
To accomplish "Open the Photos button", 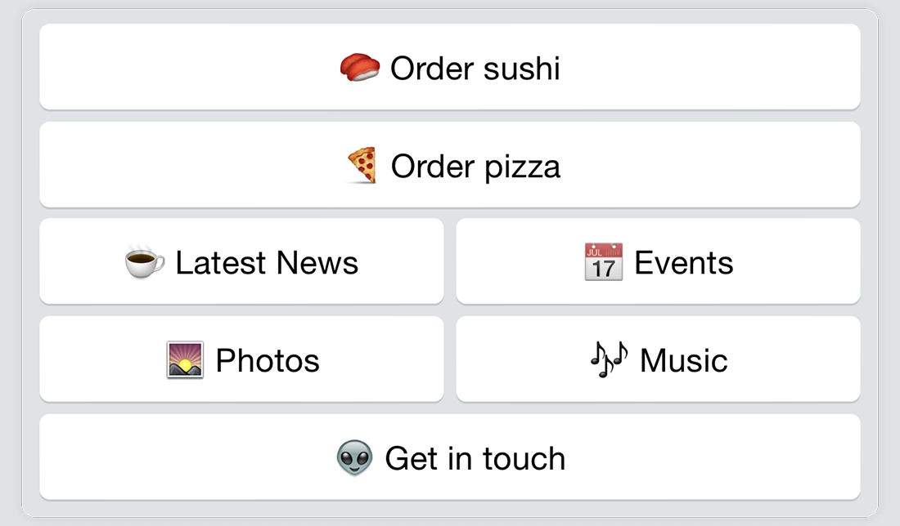I will tap(241, 359).
